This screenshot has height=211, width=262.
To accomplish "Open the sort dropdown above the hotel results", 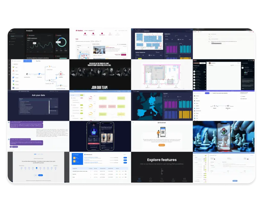I will 123,44.
